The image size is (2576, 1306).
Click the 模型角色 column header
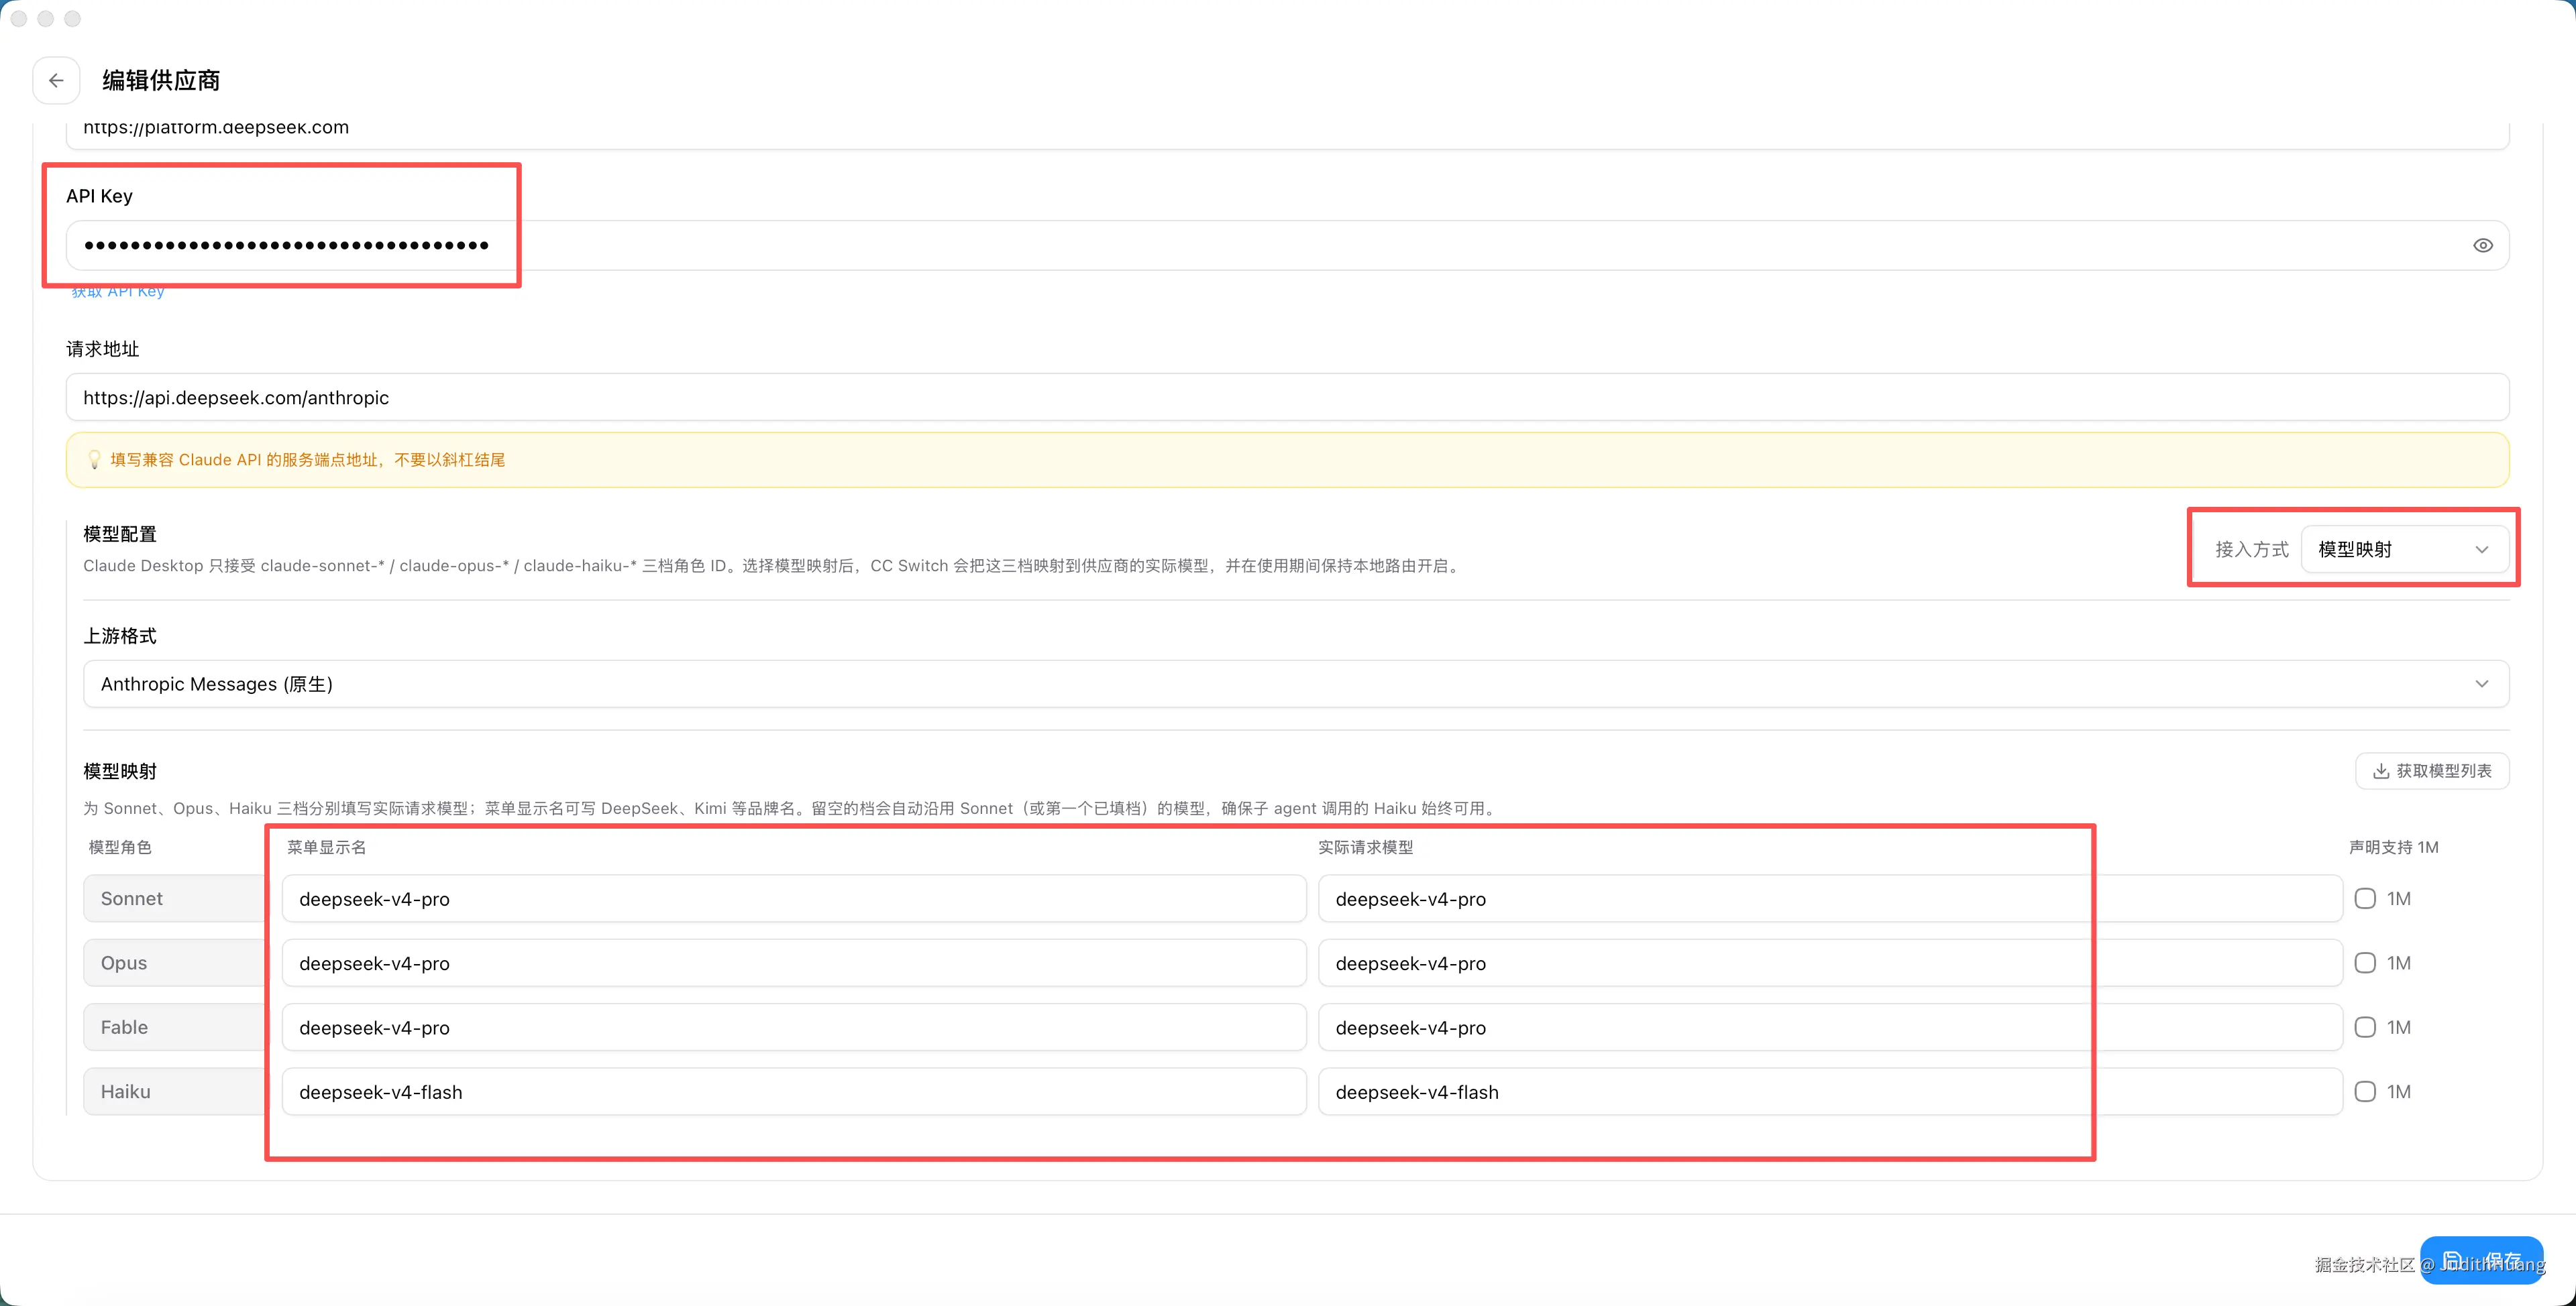tap(120, 847)
